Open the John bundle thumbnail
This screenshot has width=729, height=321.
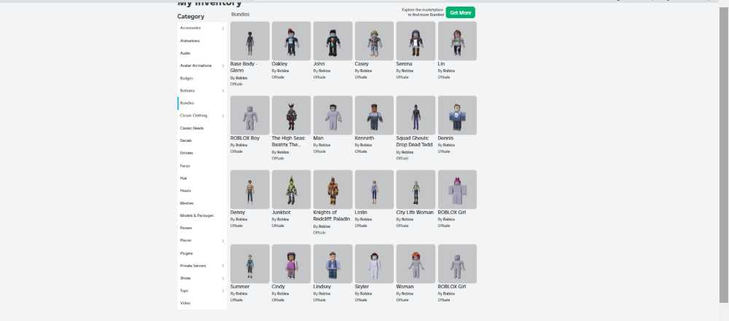[333, 41]
